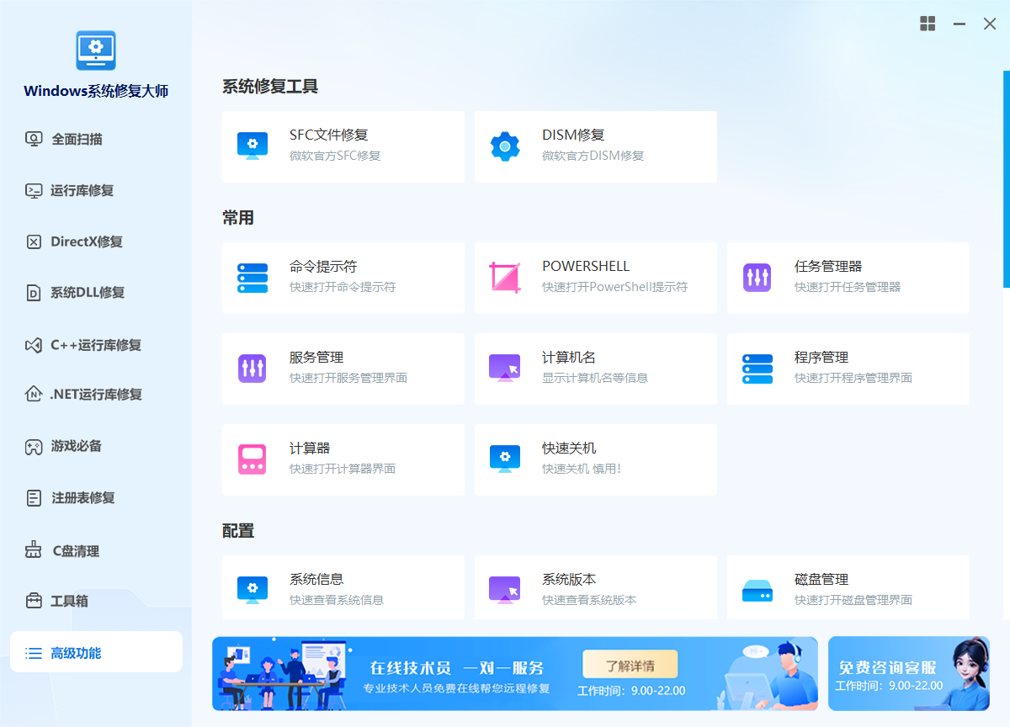Click the 免费咨询客服 banner
The image size is (1010, 727).
click(908, 673)
